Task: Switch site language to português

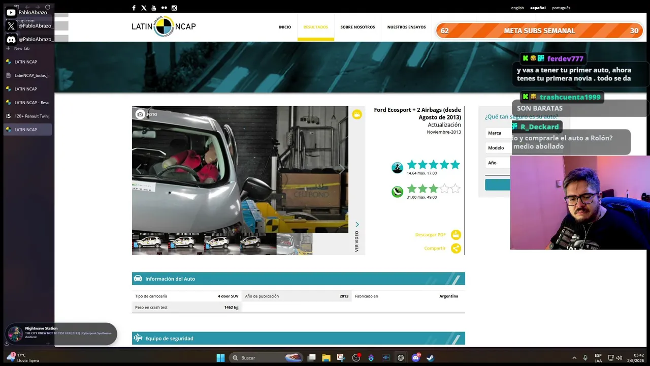Action: click(561, 8)
